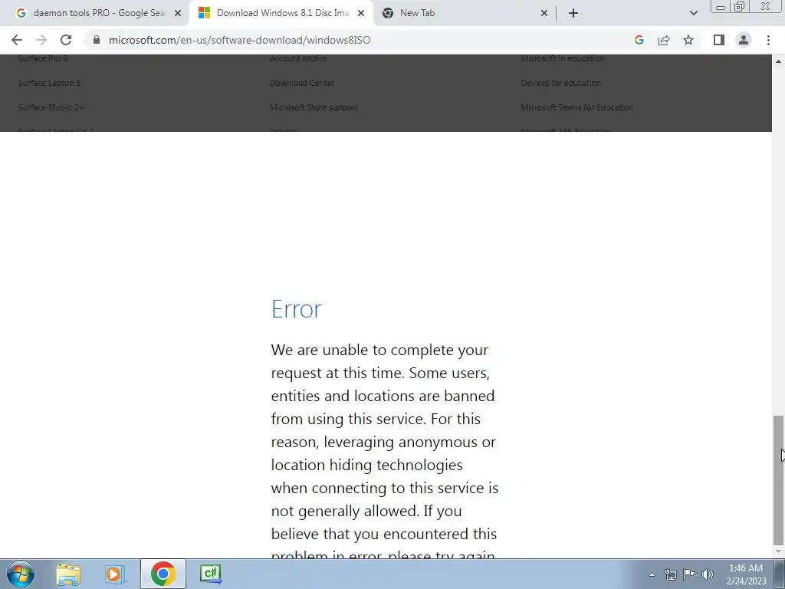The width and height of the screenshot is (785, 589).
Task: Open Action Center flag icon
Action: 689,574
